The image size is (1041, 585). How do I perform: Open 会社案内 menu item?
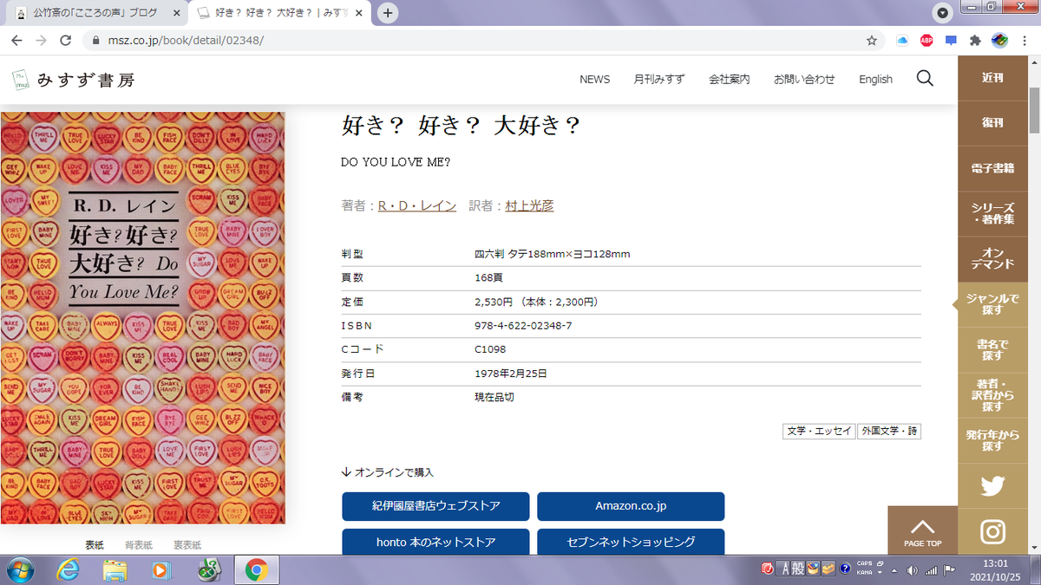729,79
